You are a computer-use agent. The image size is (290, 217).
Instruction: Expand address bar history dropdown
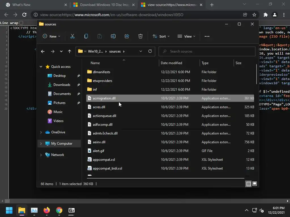[141, 51]
